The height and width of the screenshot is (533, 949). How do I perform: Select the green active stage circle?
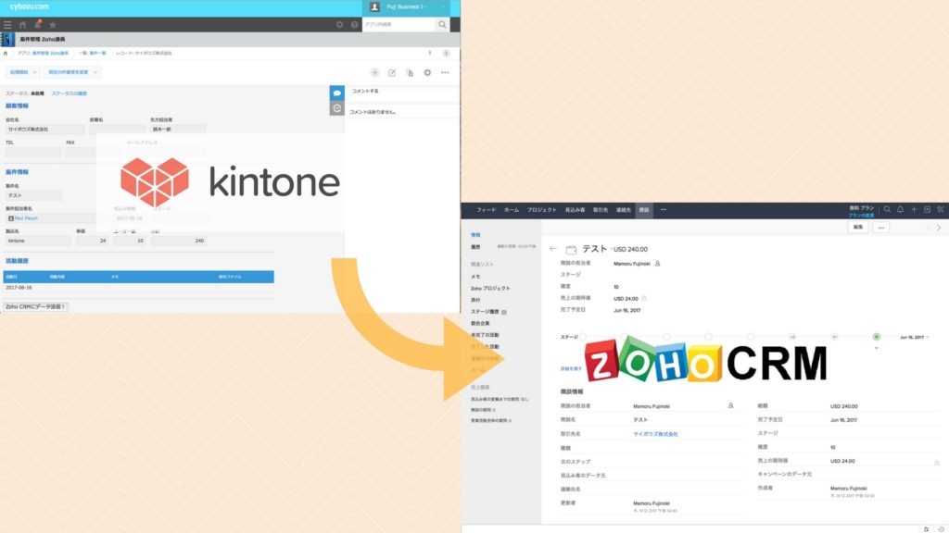point(876,337)
